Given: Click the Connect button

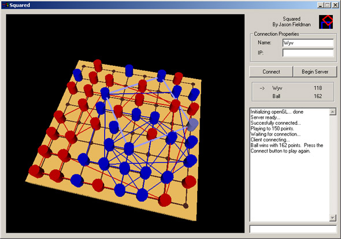Looking at the screenshot, I should pos(271,72).
